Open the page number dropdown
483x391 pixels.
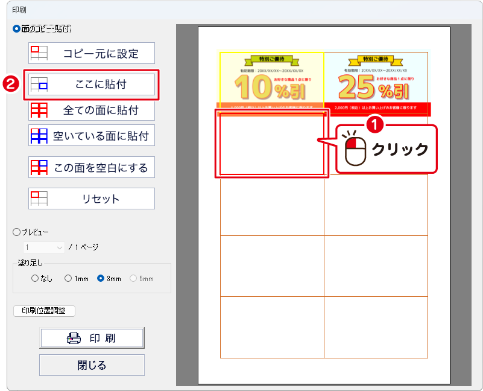click(x=44, y=247)
